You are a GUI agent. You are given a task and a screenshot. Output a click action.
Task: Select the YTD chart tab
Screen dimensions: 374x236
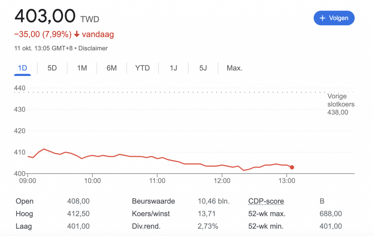142,68
